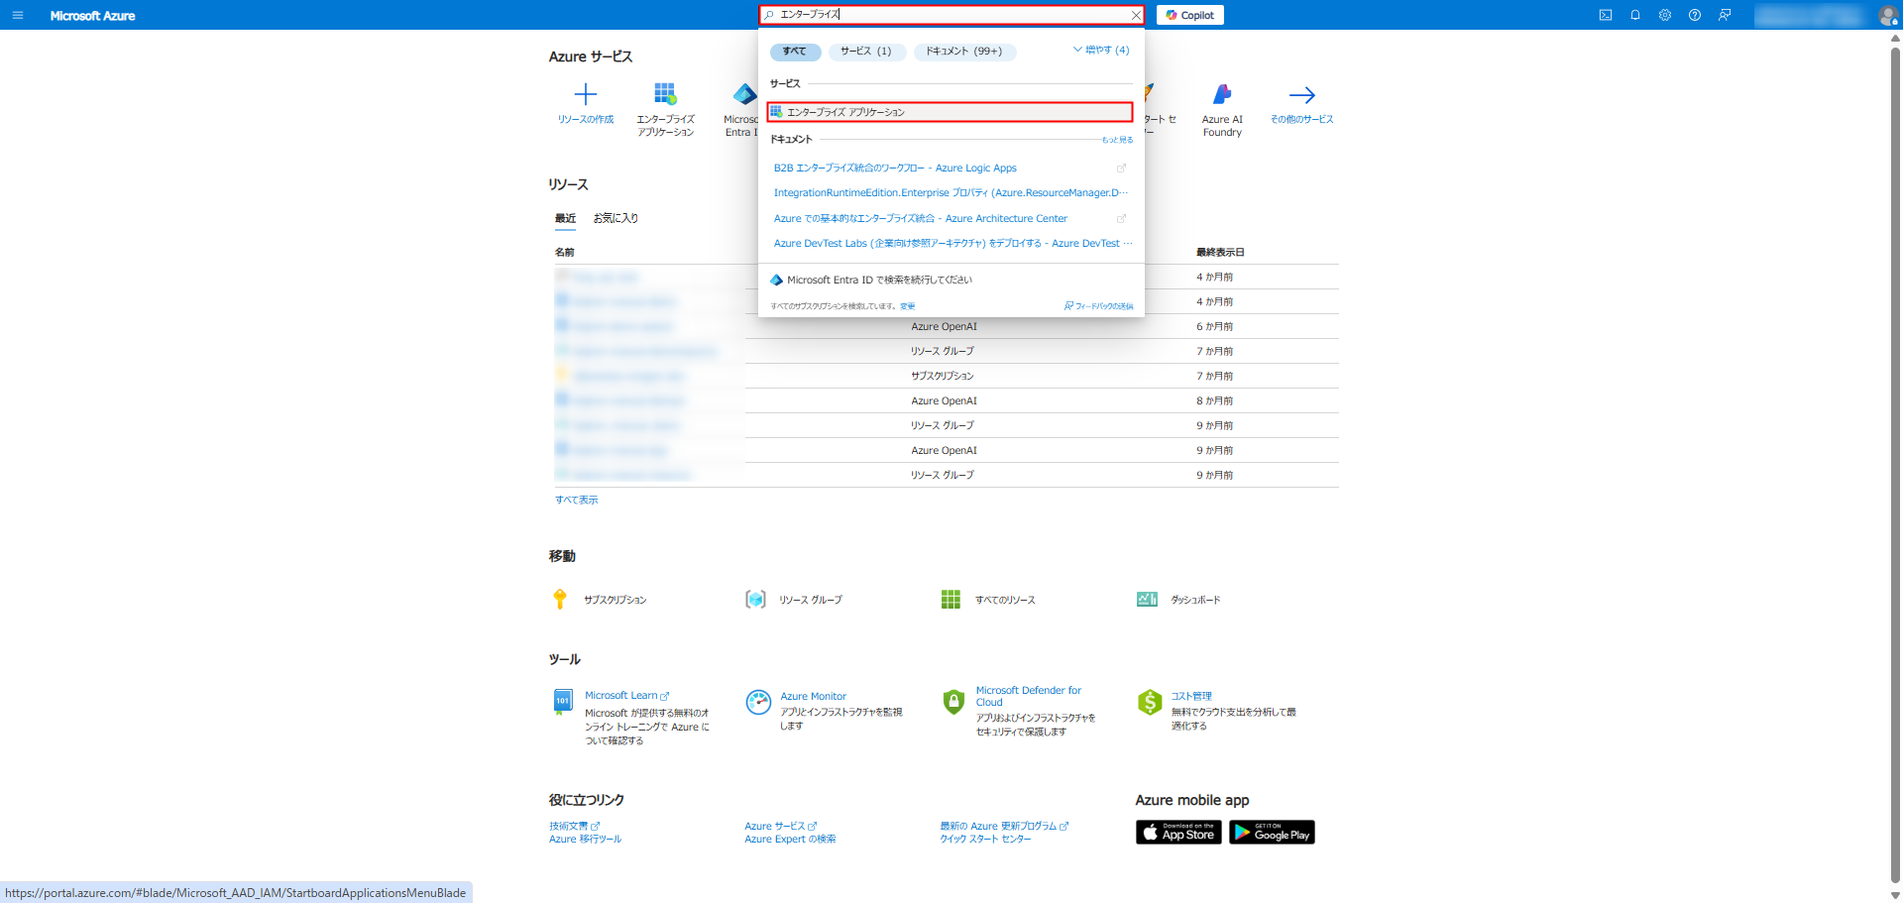Open Azure Monitor link

click(813, 697)
